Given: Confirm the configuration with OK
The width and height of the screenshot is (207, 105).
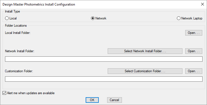Looking at the screenshot, I should point(92,100).
